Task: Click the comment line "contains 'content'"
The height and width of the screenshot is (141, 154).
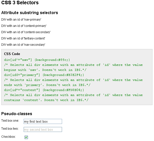Action: 46,100
